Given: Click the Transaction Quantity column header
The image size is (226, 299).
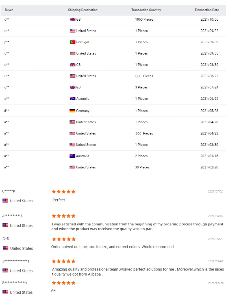Looking at the screenshot, I should [x=146, y=10].
